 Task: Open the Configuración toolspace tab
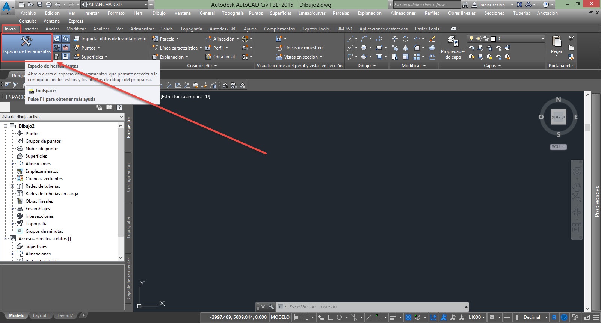click(x=128, y=177)
